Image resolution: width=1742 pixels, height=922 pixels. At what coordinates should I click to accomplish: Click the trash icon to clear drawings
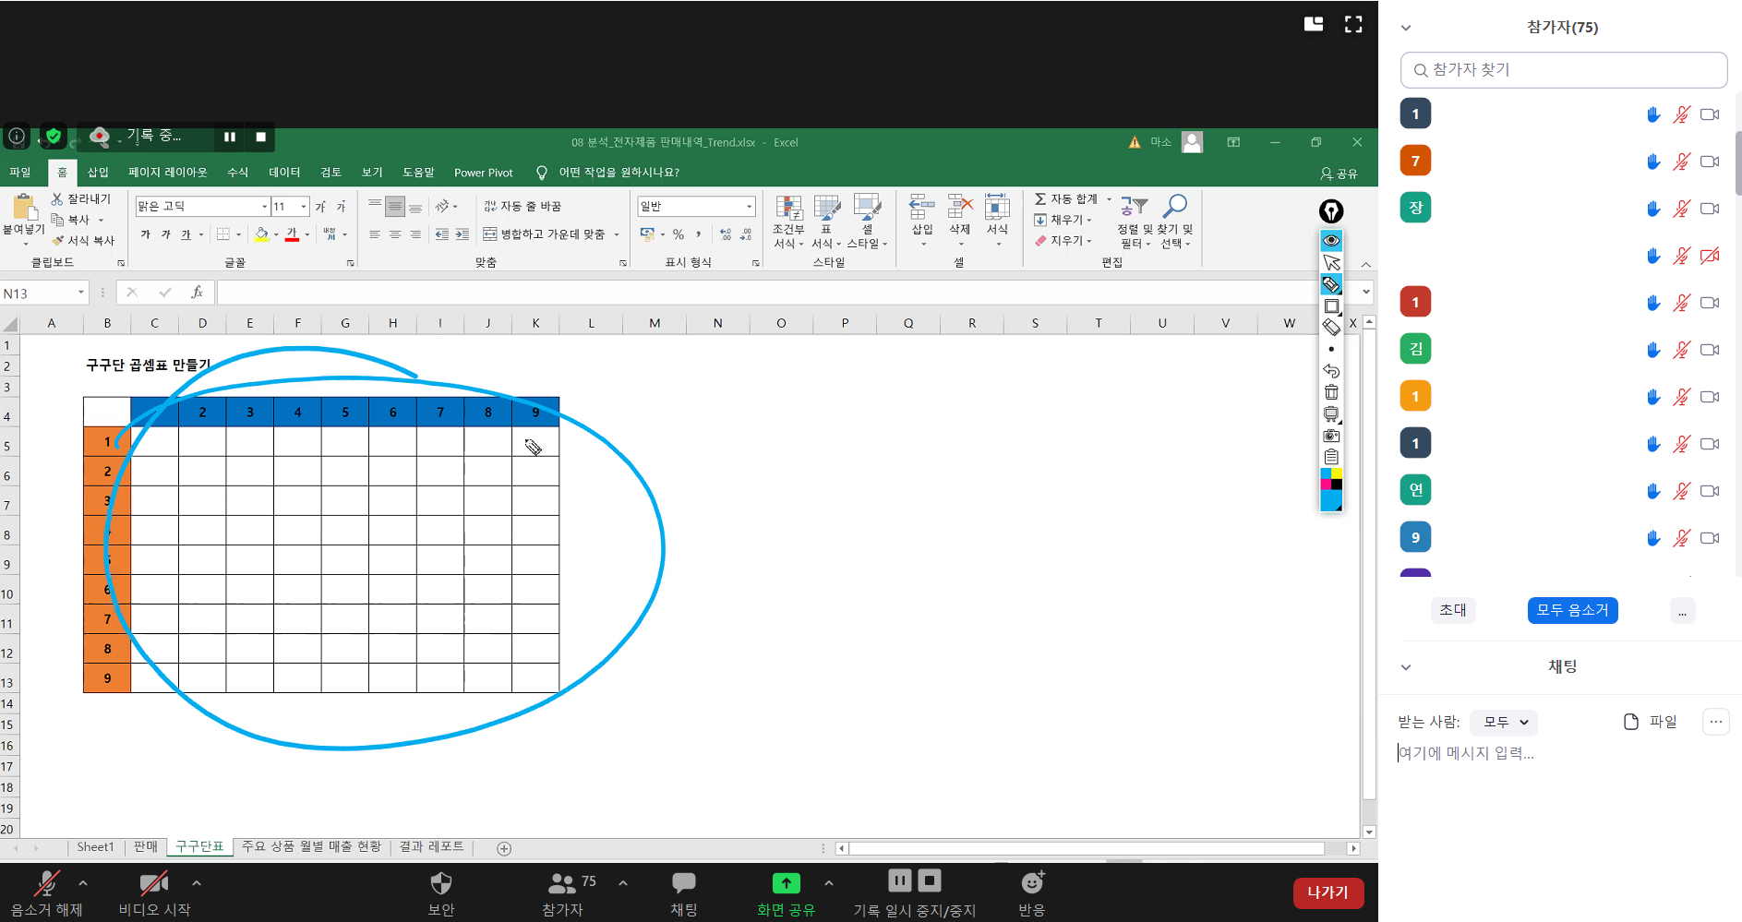(1330, 393)
